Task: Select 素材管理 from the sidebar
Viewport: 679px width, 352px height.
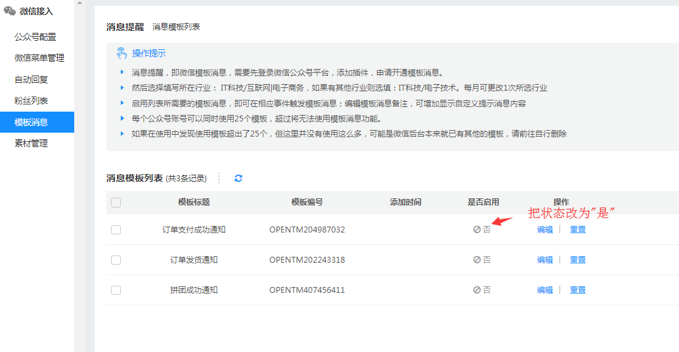Action: 32,143
